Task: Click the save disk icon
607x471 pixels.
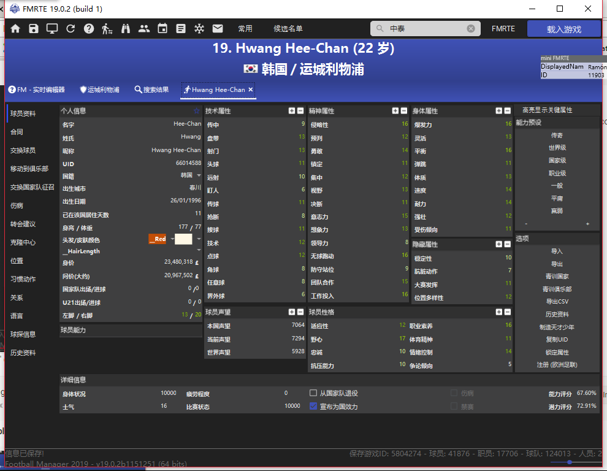Action: coord(34,29)
